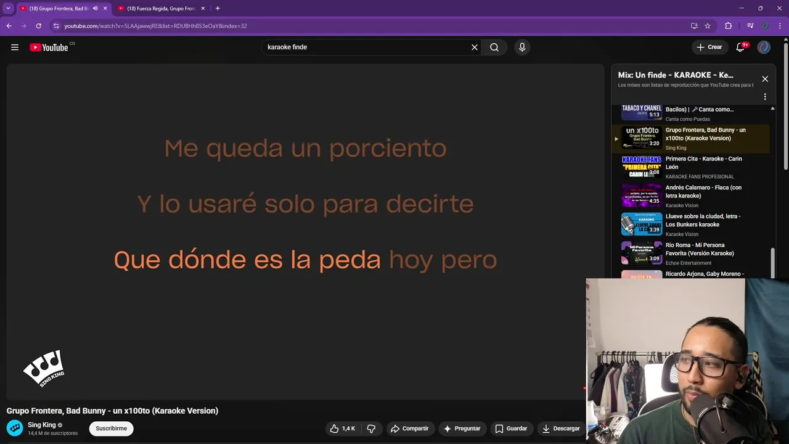Screen dimensions: 789x444
Task: Open Ricardo Arjona, Gaby Moreno playlist item
Action: point(690,274)
